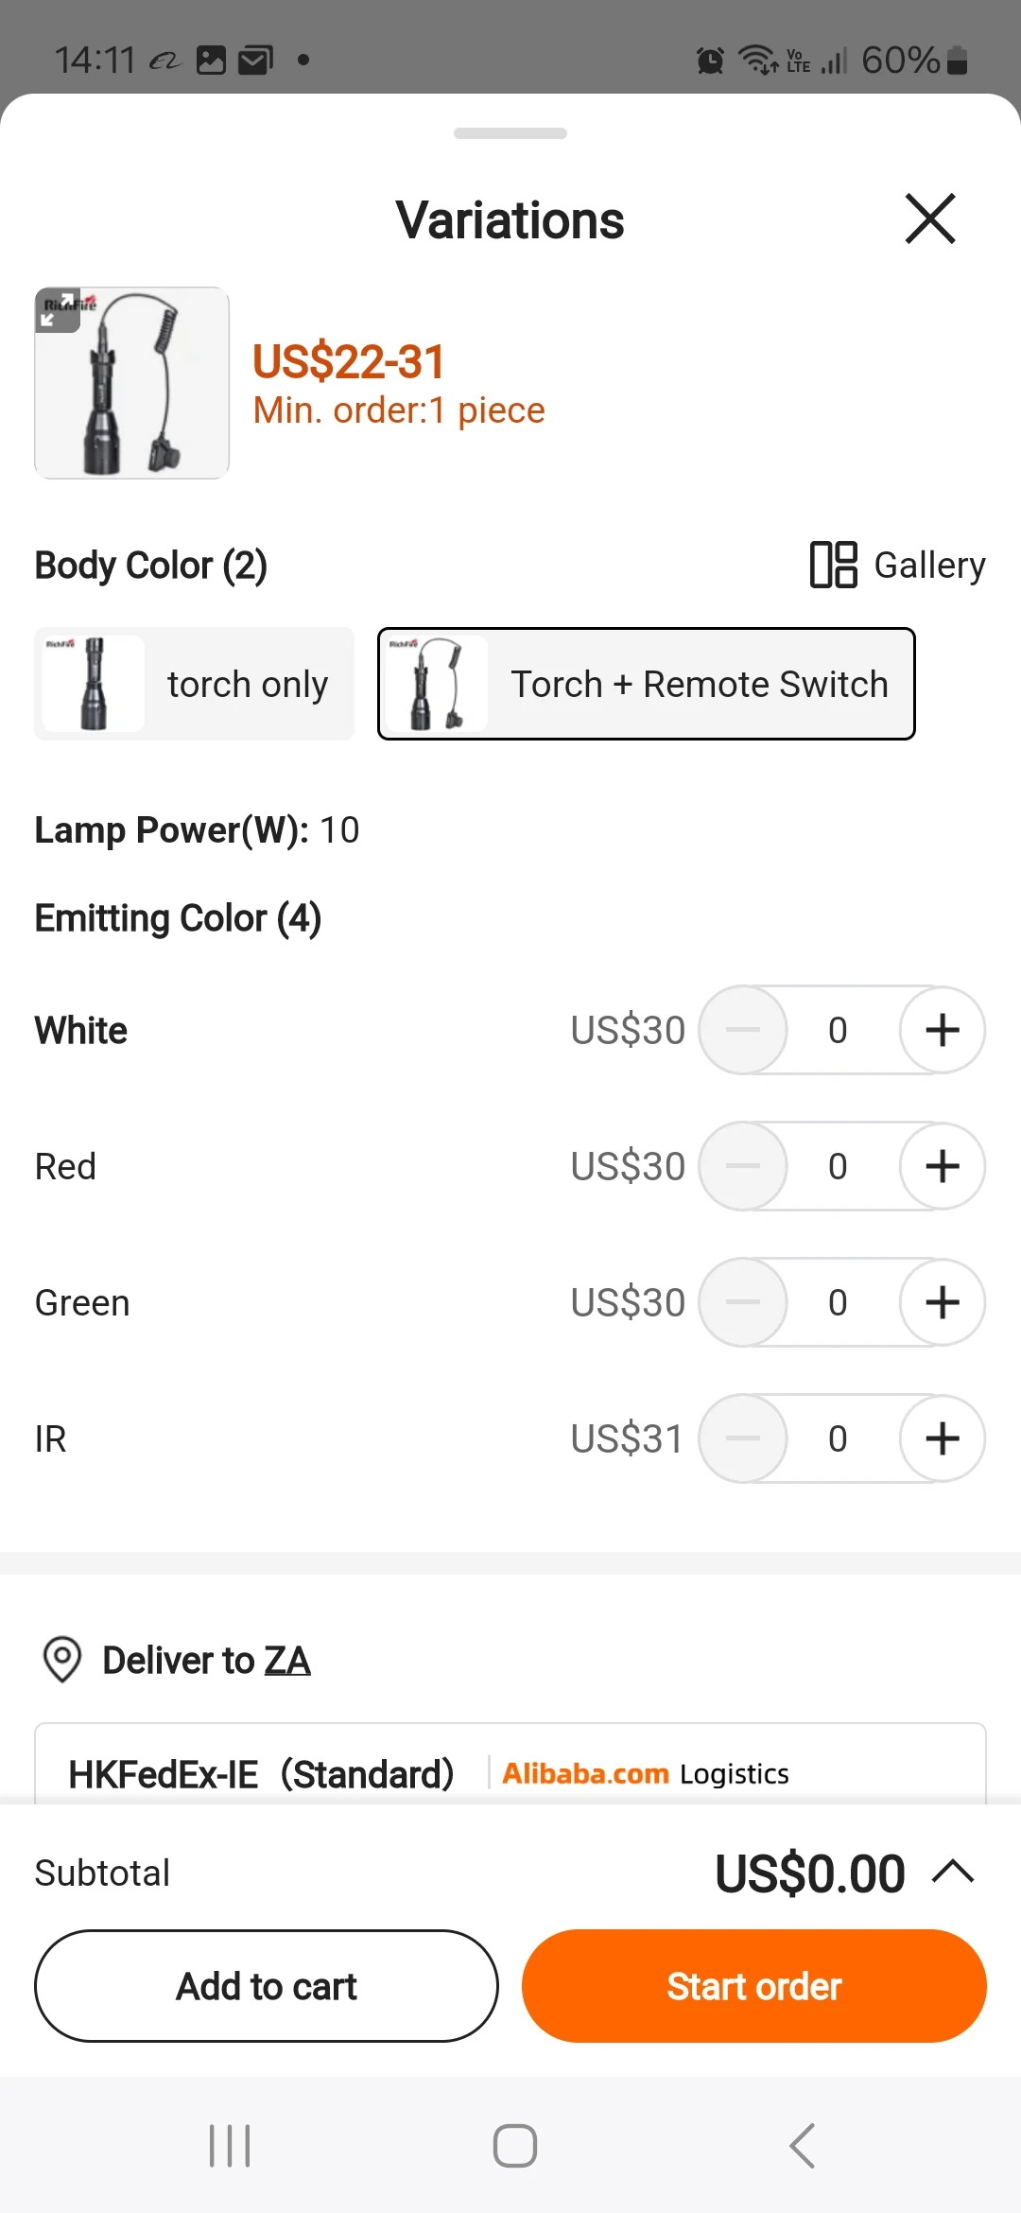Add one Red emitting color unit
Viewport: 1021px width, 2213px height.
point(942,1166)
